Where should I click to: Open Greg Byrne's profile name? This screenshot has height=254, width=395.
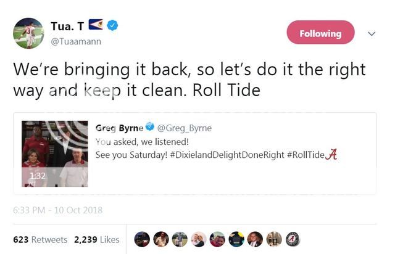pos(119,128)
